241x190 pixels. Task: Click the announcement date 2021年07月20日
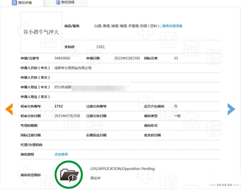[67, 116]
